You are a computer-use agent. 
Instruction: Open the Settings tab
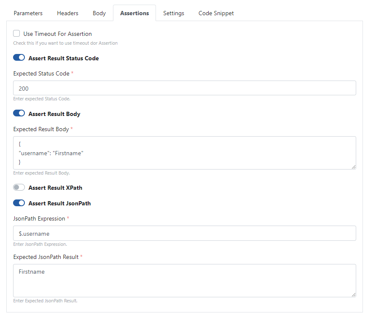click(x=173, y=13)
